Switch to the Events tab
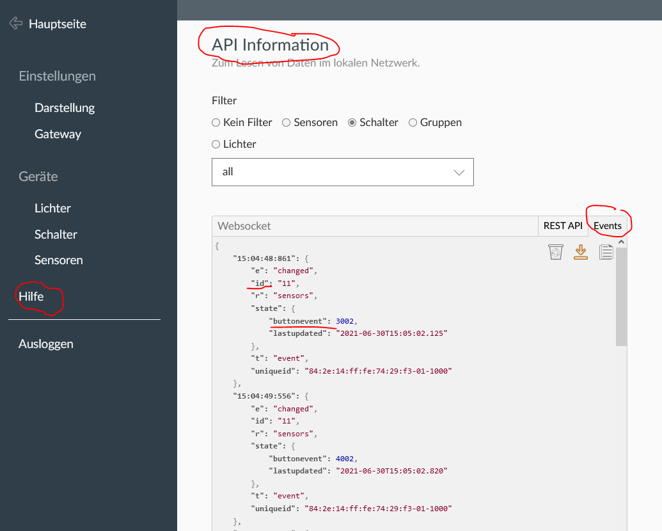The width and height of the screenshot is (662, 531). (x=607, y=226)
